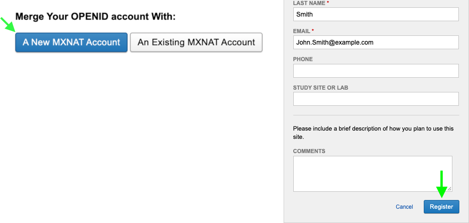Click the LAST NAME label
The image size is (469, 223).
309,3
